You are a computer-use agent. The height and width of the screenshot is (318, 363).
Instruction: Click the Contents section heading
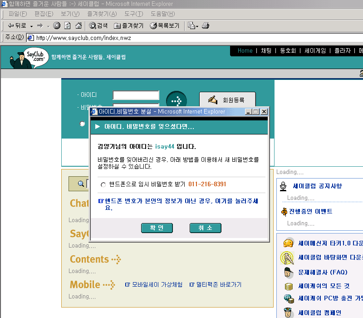tap(89, 259)
